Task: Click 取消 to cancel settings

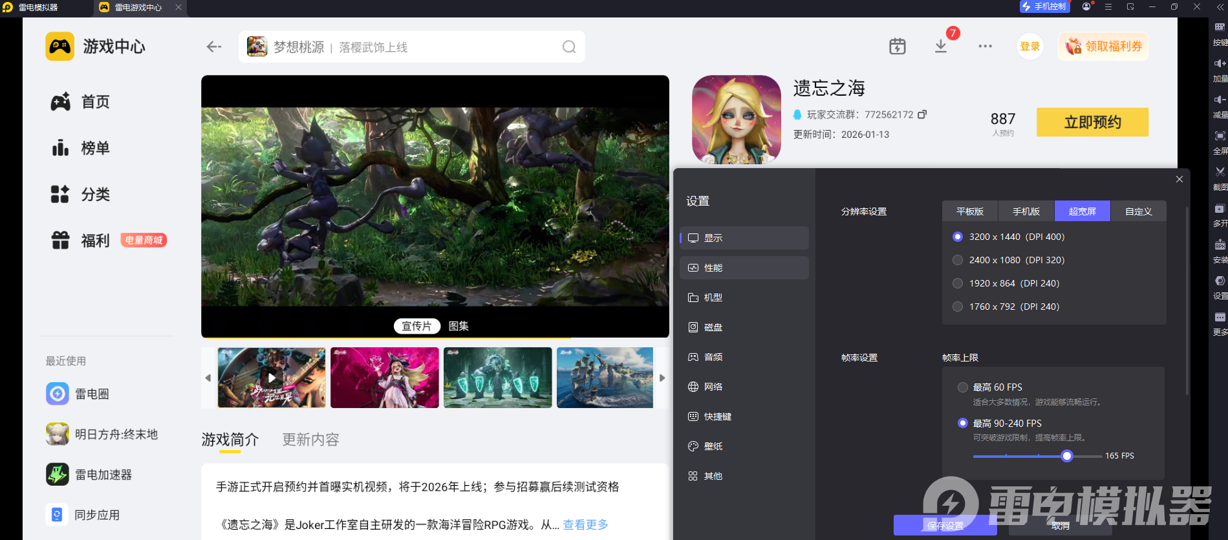Action: [x=1061, y=525]
